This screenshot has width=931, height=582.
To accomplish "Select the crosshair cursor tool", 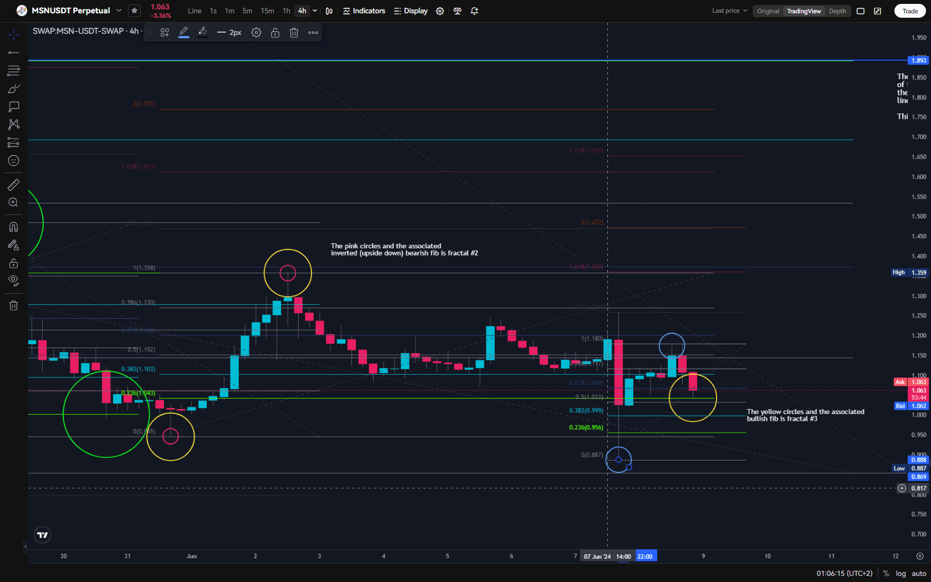I will point(14,35).
